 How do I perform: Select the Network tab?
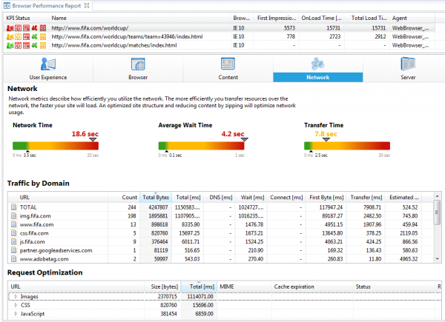pyautogui.click(x=318, y=69)
